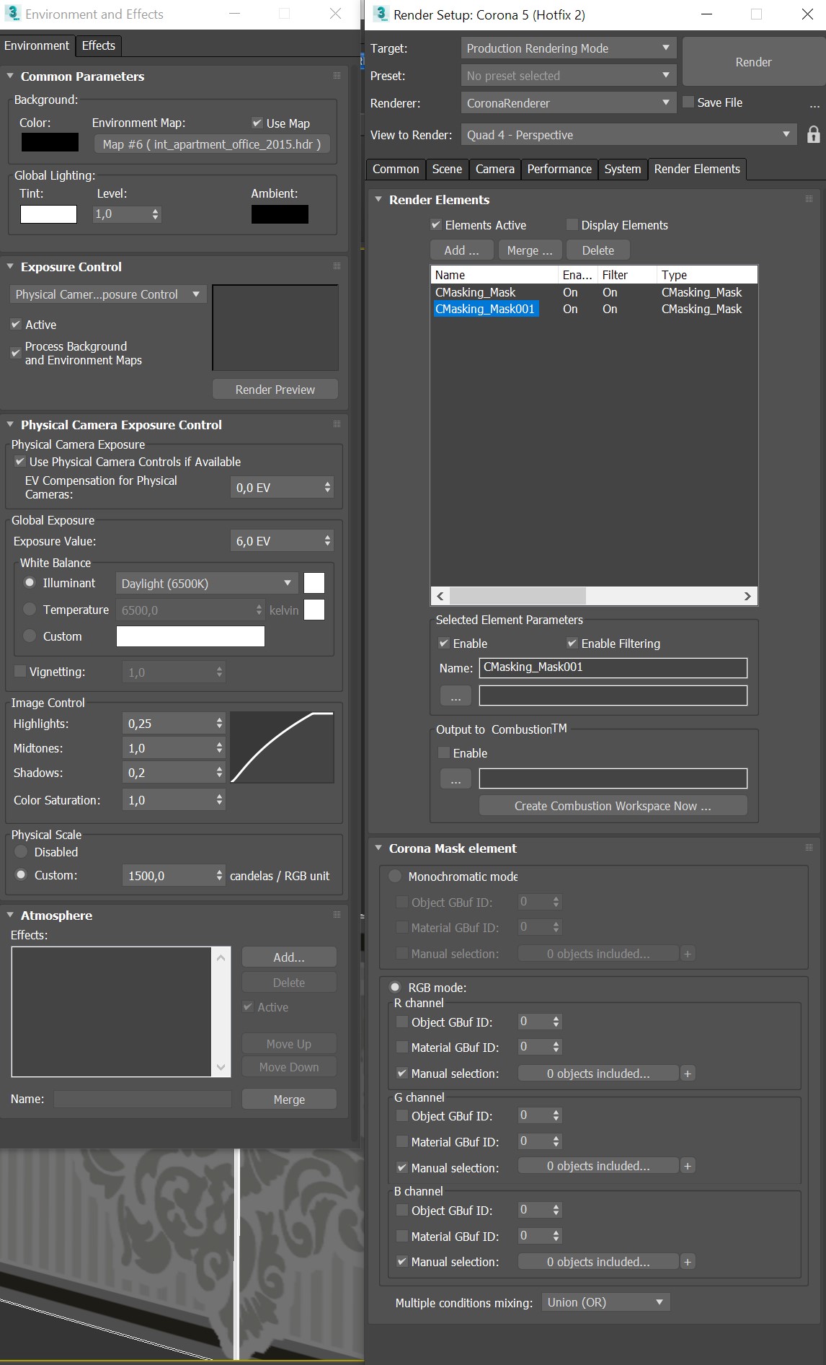Image resolution: width=826 pixels, height=1365 pixels.
Task: Click the Exposure Value spinner arrows
Action: click(x=327, y=540)
